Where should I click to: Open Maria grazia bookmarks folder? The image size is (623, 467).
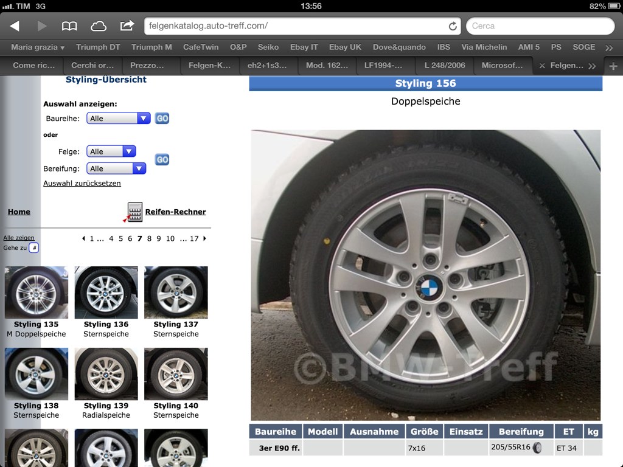(38, 47)
